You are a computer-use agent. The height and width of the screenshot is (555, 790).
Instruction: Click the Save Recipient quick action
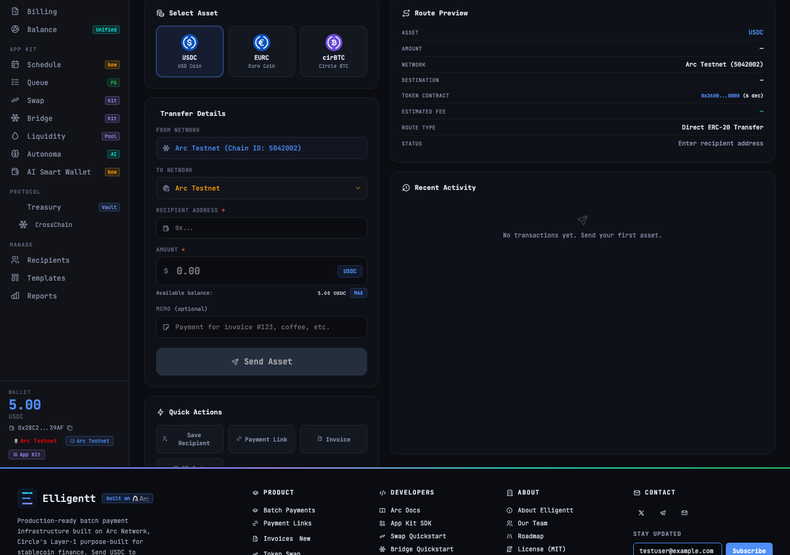click(x=189, y=439)
